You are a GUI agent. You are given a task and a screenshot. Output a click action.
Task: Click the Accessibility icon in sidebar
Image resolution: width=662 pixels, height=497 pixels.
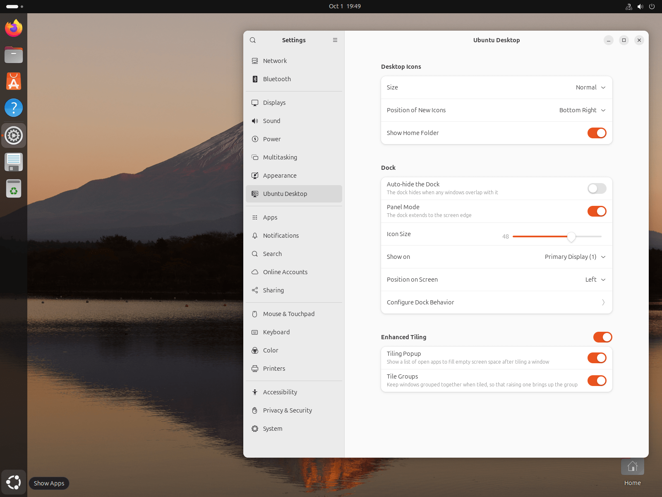255,392
